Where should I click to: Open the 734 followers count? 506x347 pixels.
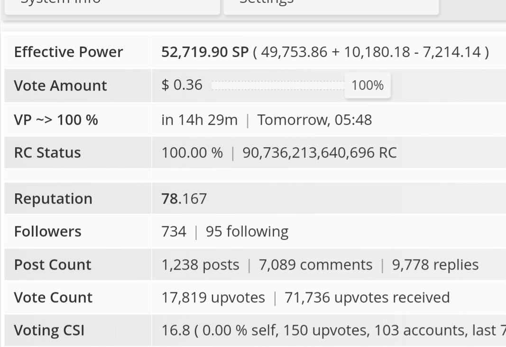click(x=174, y=231)
